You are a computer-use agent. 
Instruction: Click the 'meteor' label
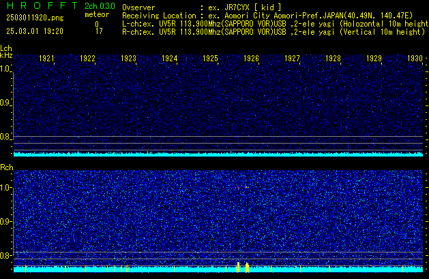[97, 14]
